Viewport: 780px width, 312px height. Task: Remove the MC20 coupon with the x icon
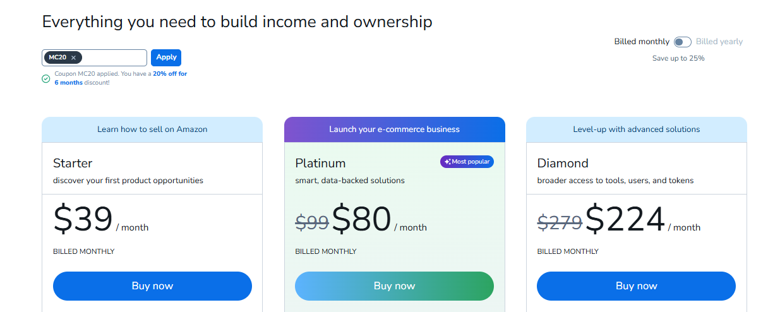point(73,57)
